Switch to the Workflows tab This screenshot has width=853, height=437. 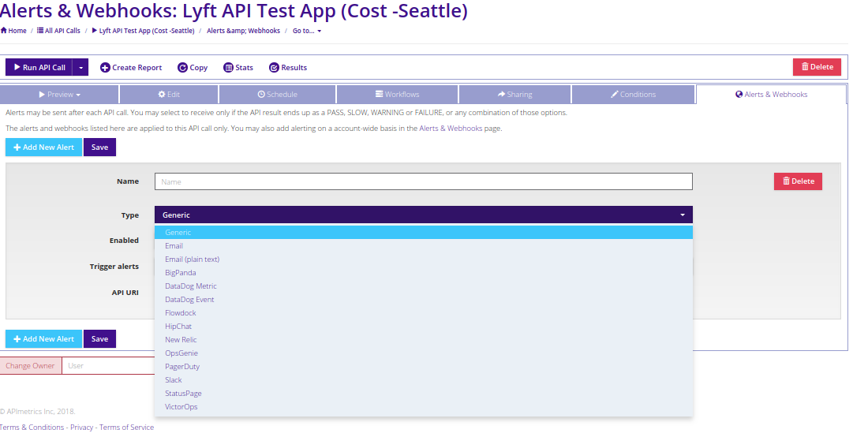(x=397, y=94)
